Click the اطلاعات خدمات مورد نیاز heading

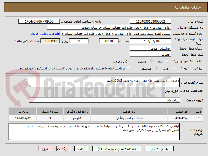(x=184, y=91)
